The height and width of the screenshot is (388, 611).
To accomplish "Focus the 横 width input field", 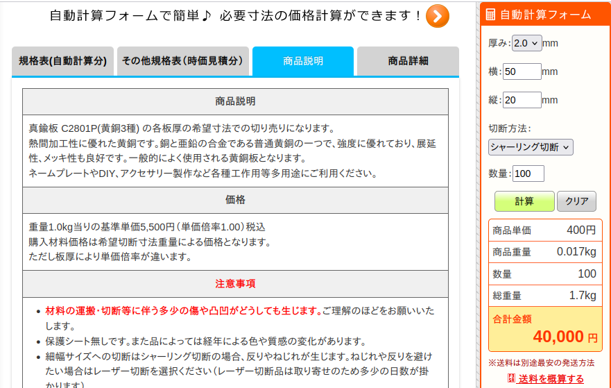I will 522,71.
